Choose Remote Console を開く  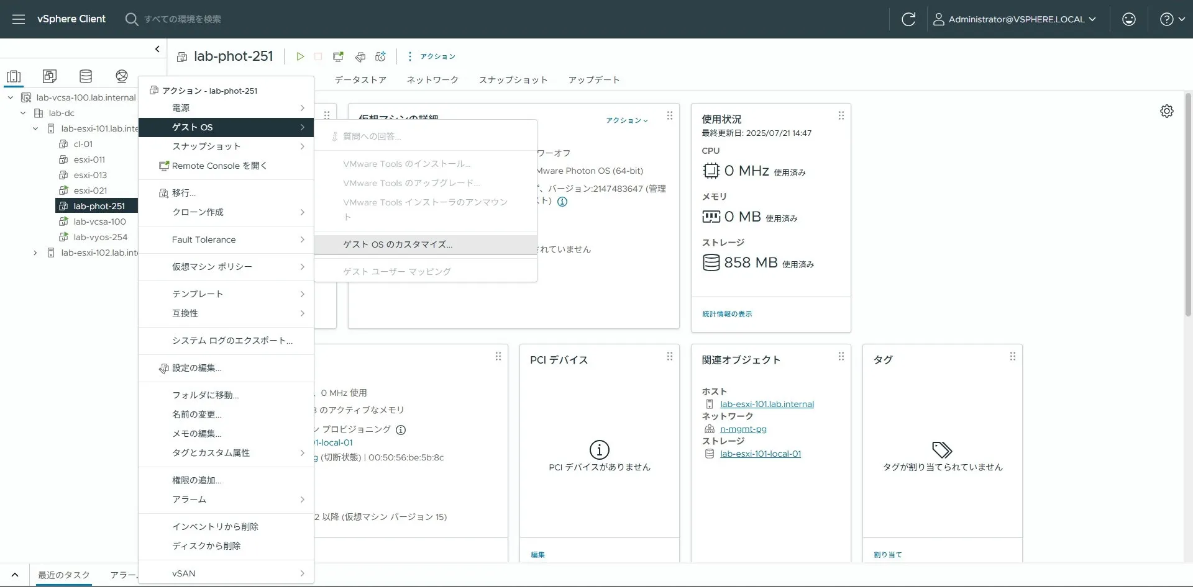[226, 166]
